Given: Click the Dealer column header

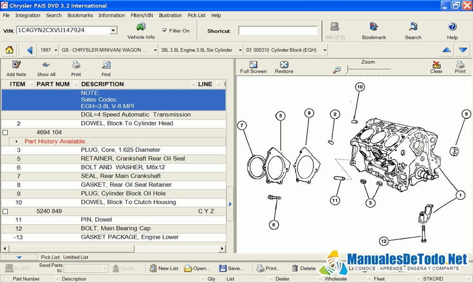Looking at the screenshot, I should [282, 279].
